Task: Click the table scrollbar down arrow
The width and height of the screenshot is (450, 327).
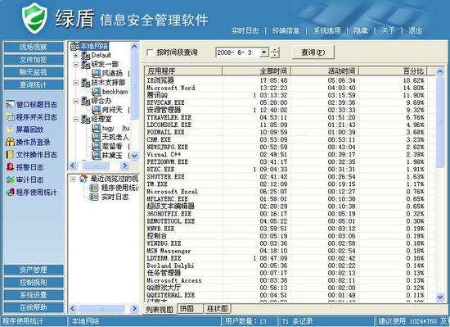Action: click(440, 297)
